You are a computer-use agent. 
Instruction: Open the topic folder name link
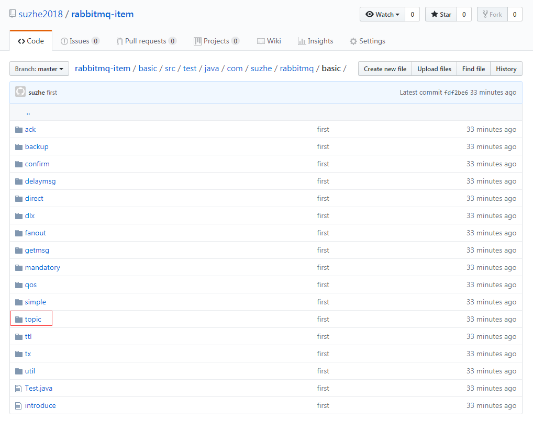[x=33, y=319]
